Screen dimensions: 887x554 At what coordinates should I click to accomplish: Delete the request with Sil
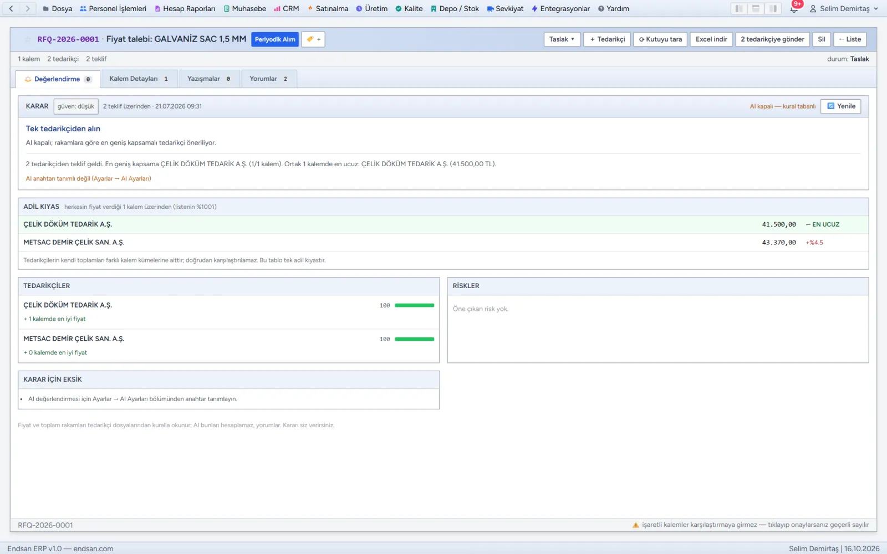pos(822,39)
